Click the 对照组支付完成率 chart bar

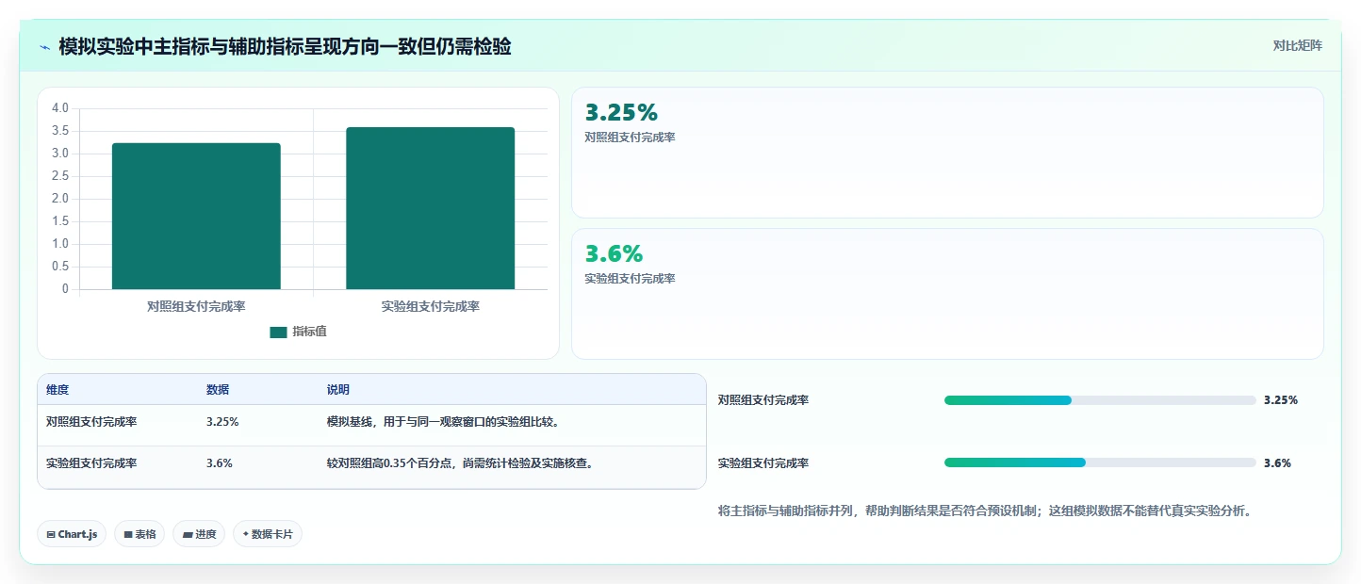(x=196, y=216)
